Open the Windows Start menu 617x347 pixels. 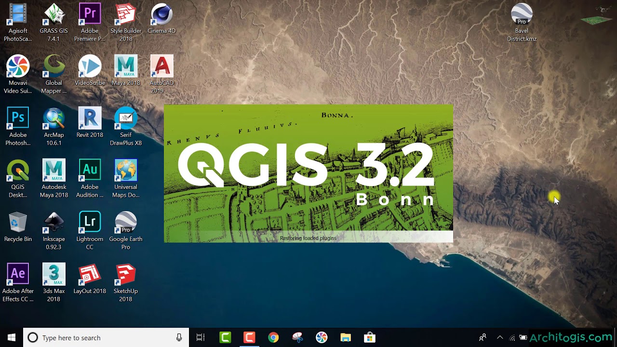[x=12, y=337]
